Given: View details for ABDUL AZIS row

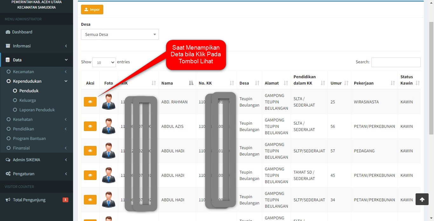Looking at the screenshot, I should pos(90,126).
